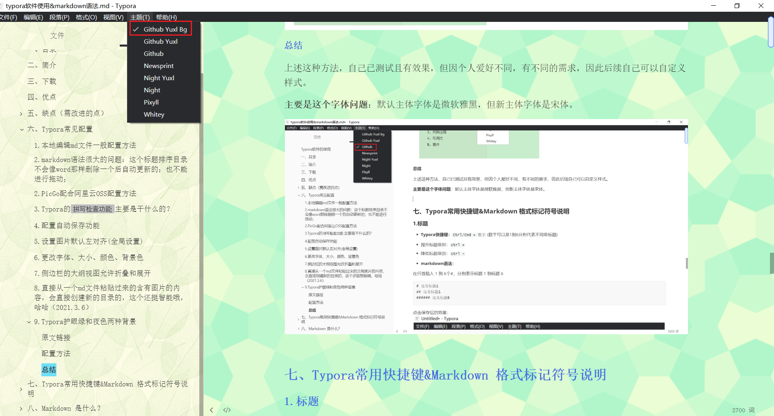
Task: Go to 4.配置自动保存功能 outline entry
Action: point(67,226)
